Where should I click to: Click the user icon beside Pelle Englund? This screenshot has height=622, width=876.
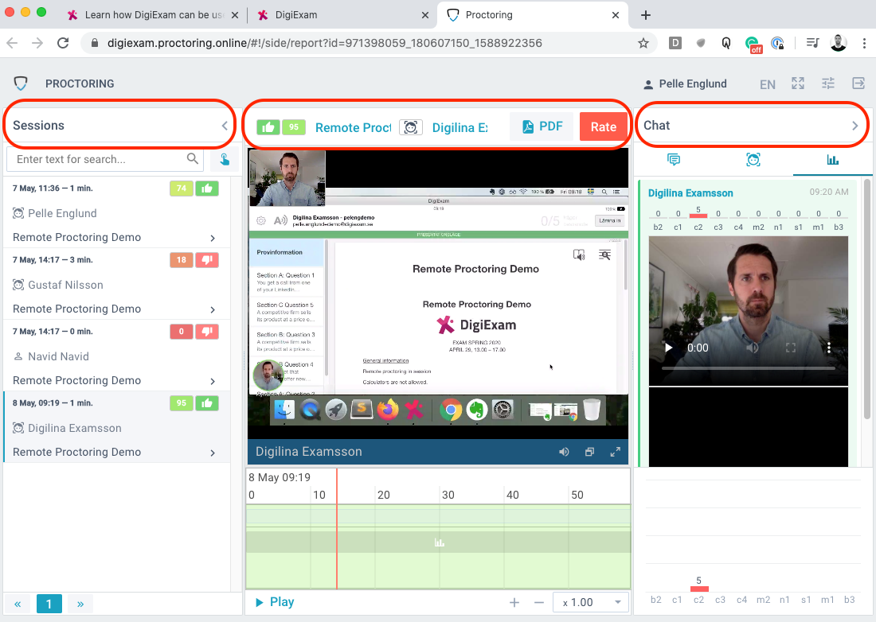(648, 85)
